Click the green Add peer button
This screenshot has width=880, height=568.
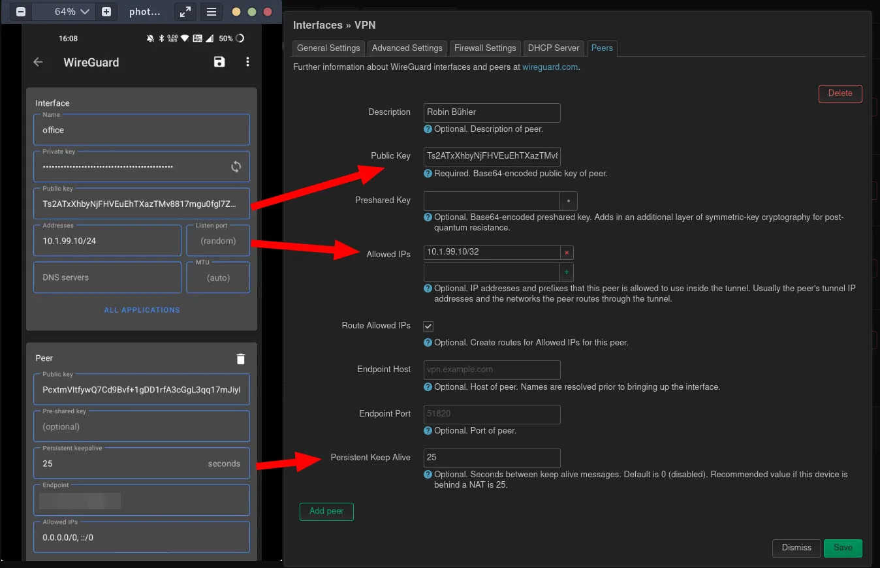pos(326,511)
